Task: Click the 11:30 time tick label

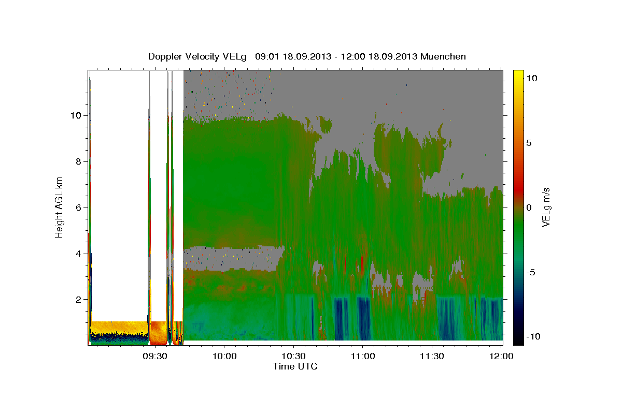Action: coord(432,357)
